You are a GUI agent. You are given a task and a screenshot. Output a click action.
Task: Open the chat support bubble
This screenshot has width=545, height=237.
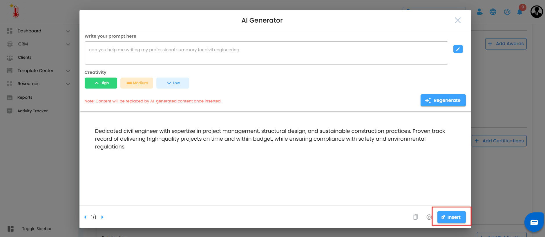click(x=534, y=222)
